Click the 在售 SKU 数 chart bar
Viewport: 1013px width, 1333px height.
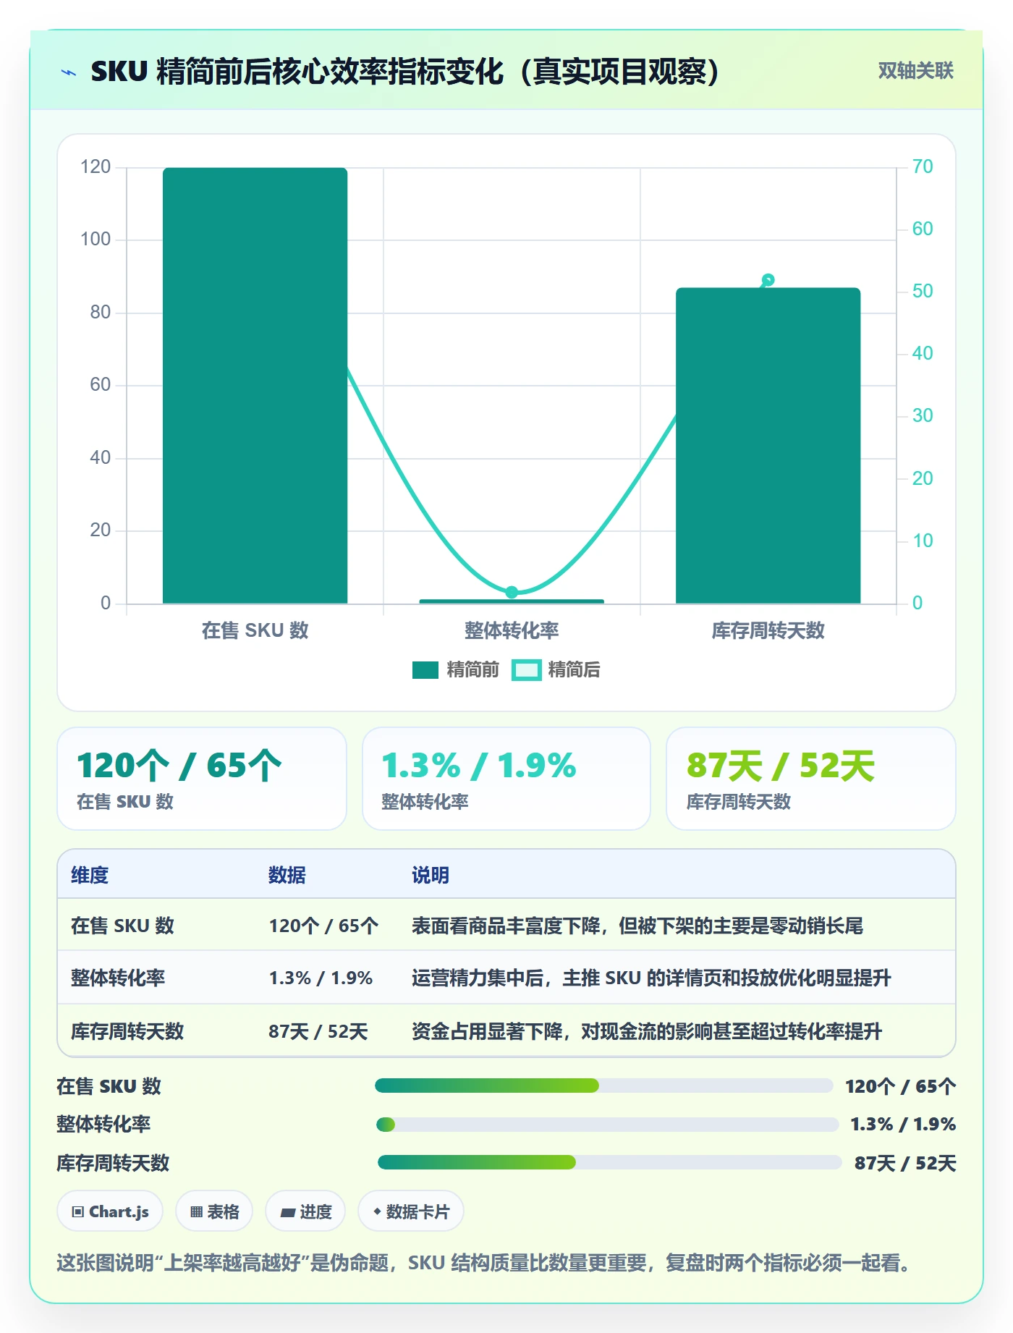(x=255, y=385)
